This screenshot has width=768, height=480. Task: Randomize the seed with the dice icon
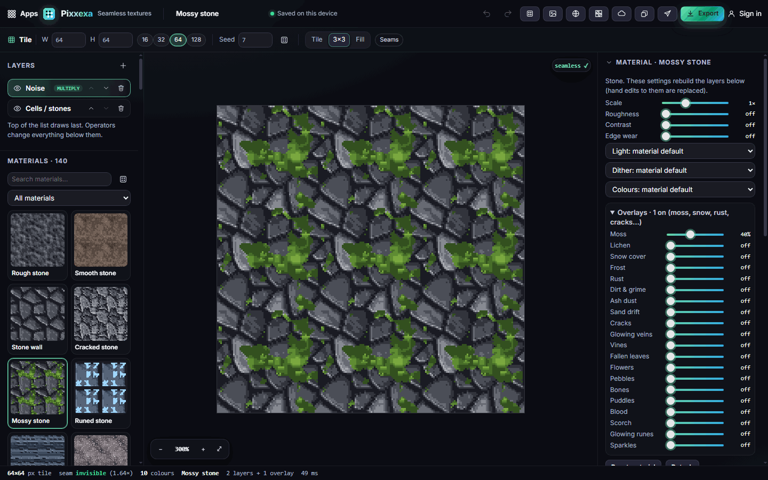pyautogui.click(x=284, y=40)
